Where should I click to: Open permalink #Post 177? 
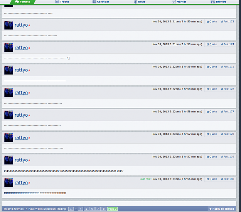[x=228, y=112]
